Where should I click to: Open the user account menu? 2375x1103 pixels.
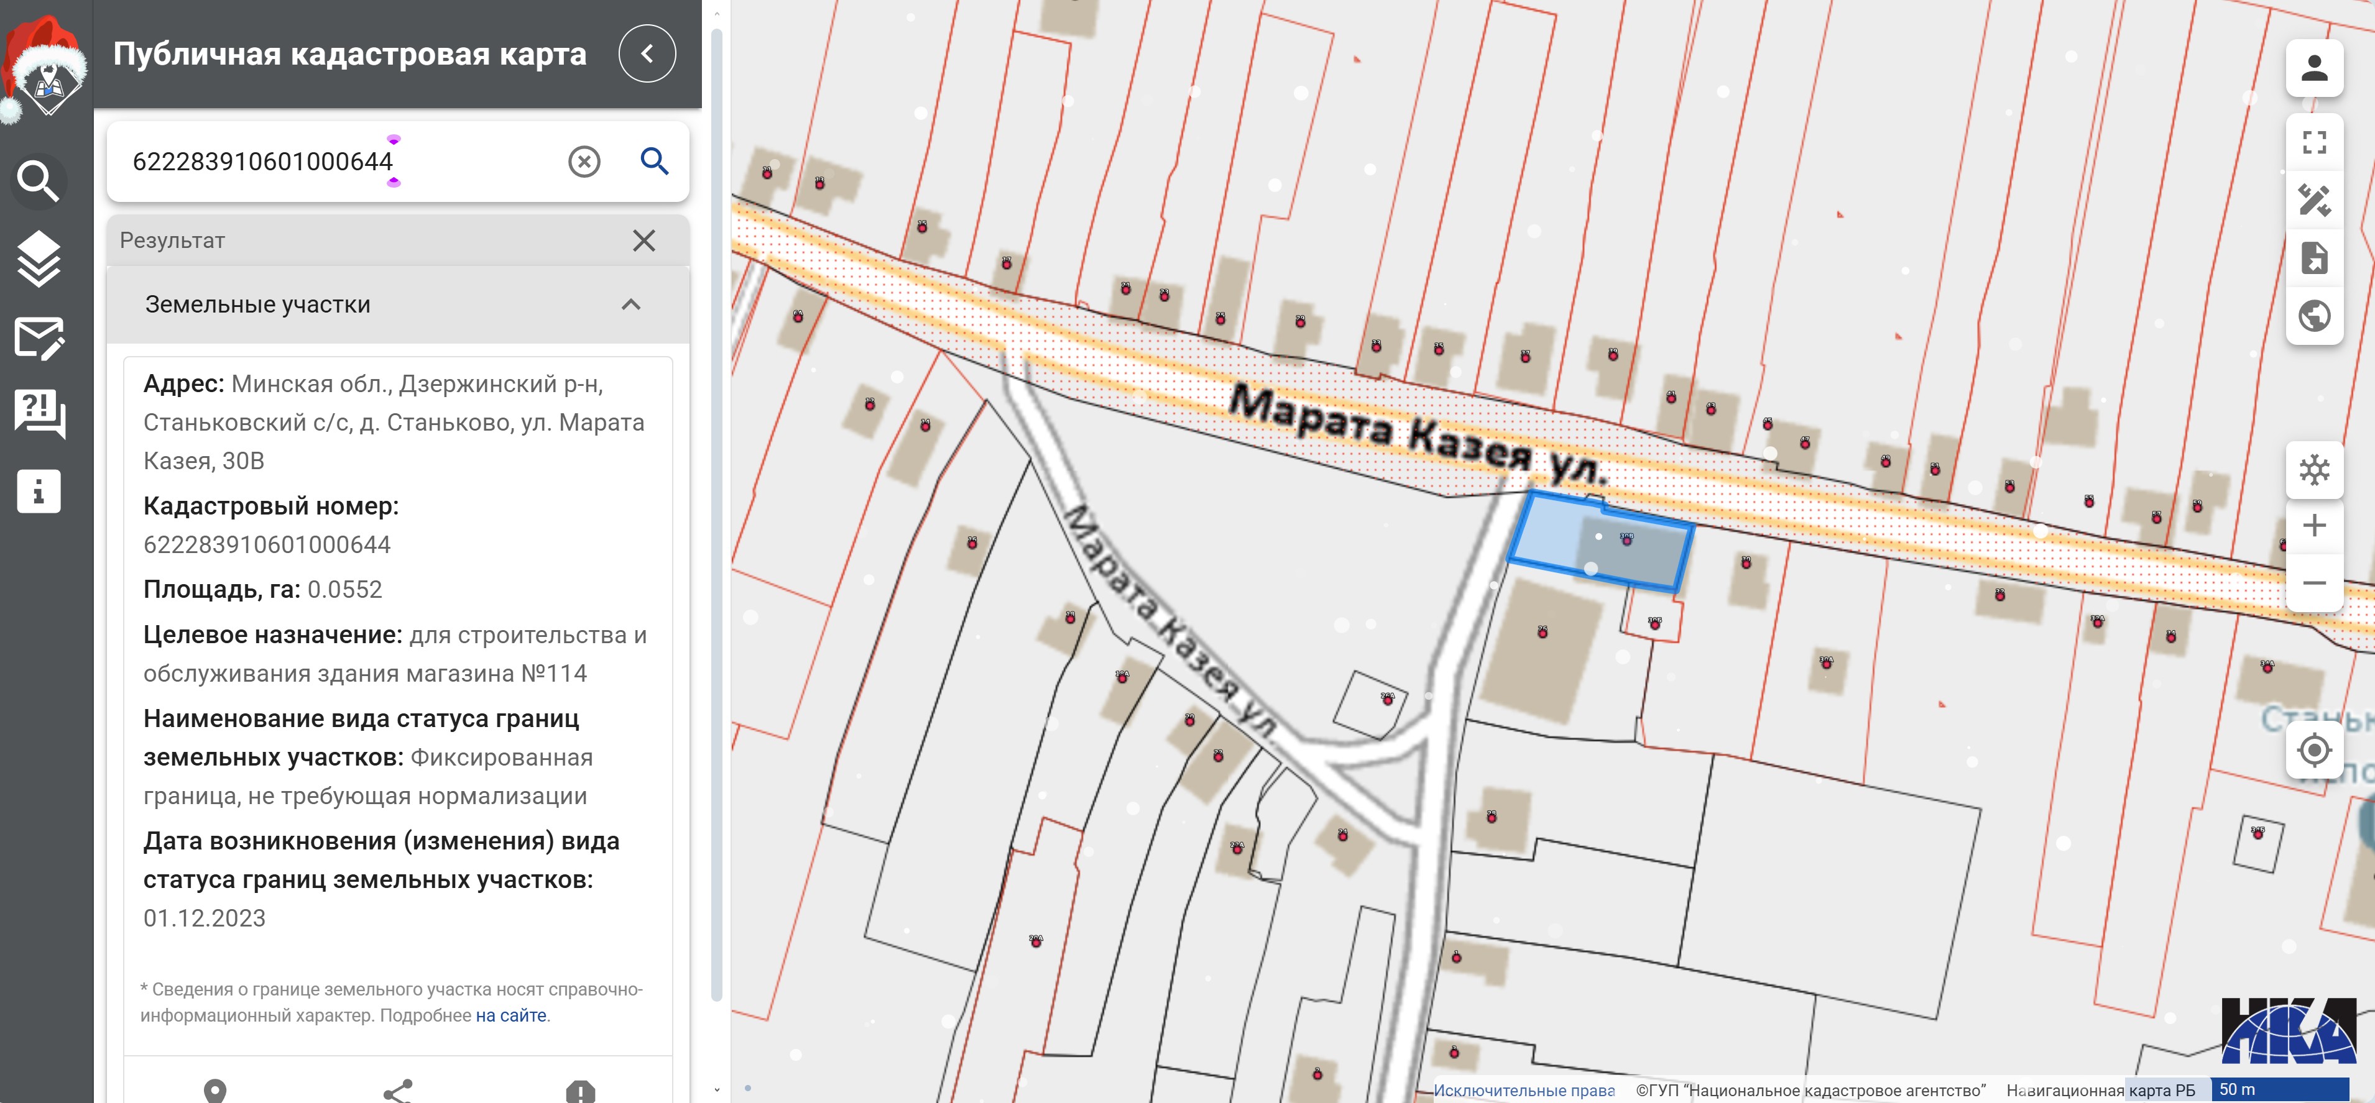[2313, 68]
